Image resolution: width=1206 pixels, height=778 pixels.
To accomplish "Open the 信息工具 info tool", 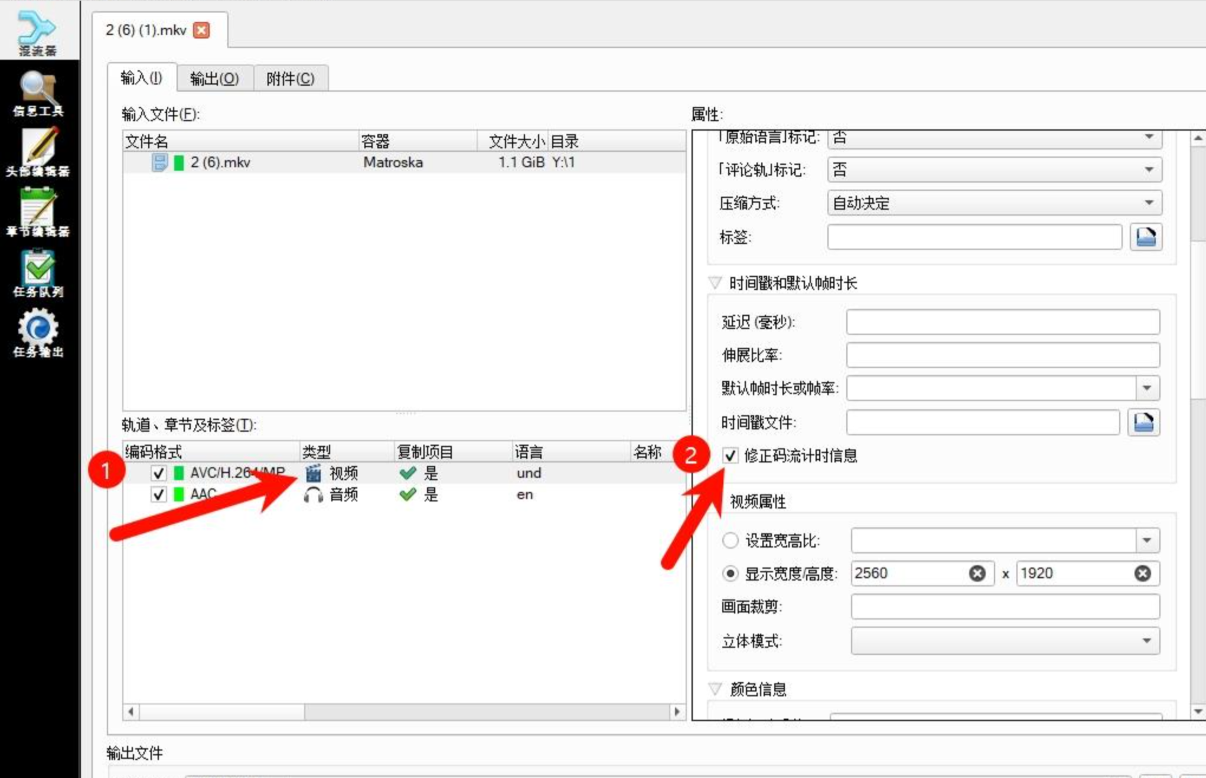I will (x=38, y=93).
